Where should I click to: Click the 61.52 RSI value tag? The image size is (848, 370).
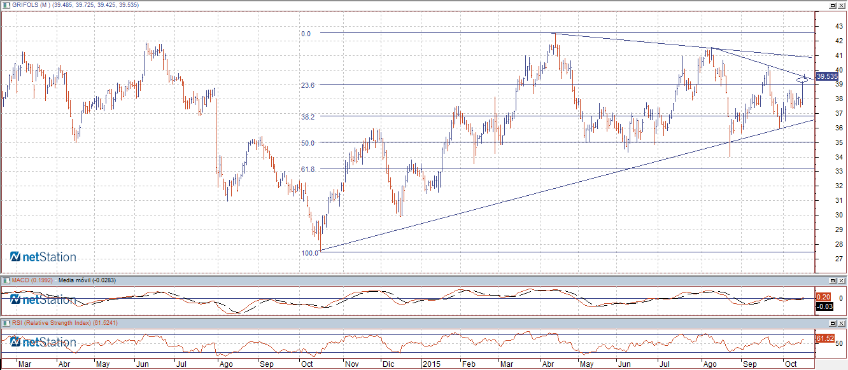[x=825, y=338]
